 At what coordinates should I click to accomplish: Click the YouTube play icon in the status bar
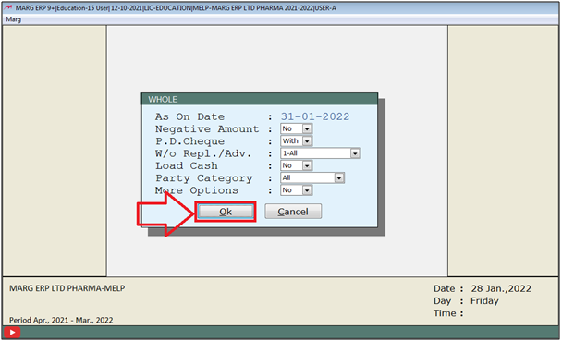(12, 333)
